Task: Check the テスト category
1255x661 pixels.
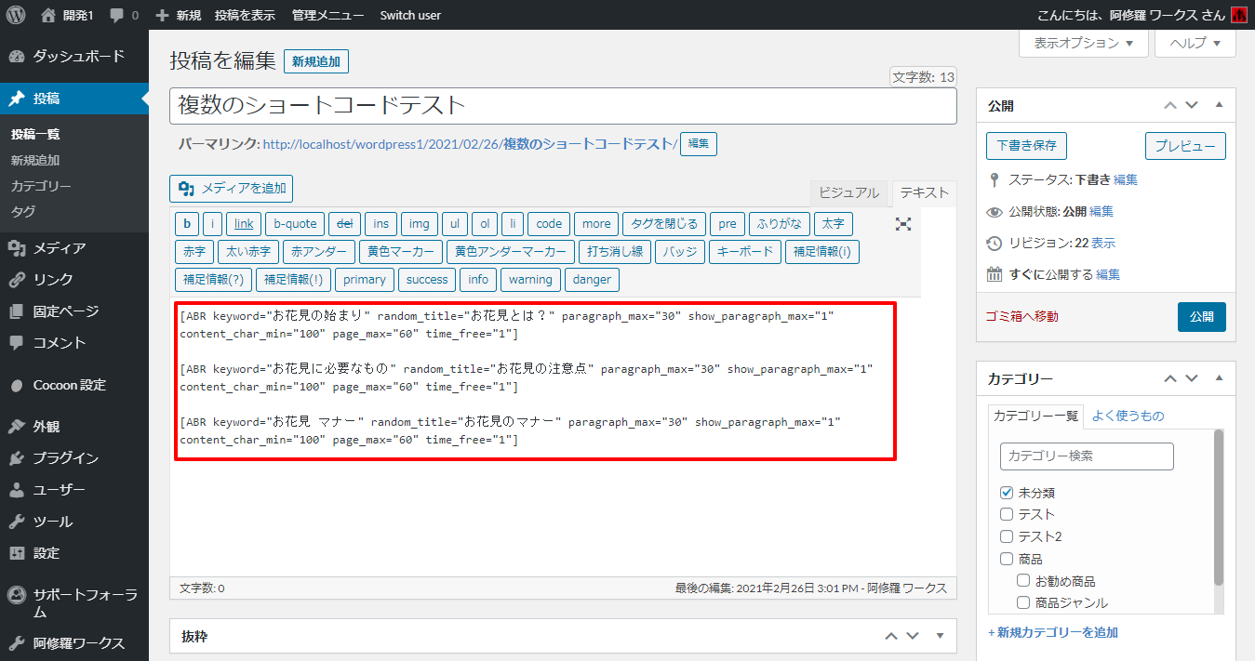Action: 1007,514
